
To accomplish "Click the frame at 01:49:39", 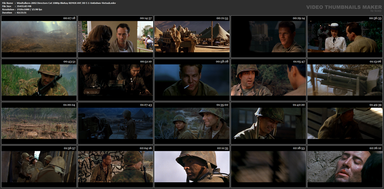I will coord(345,123).
